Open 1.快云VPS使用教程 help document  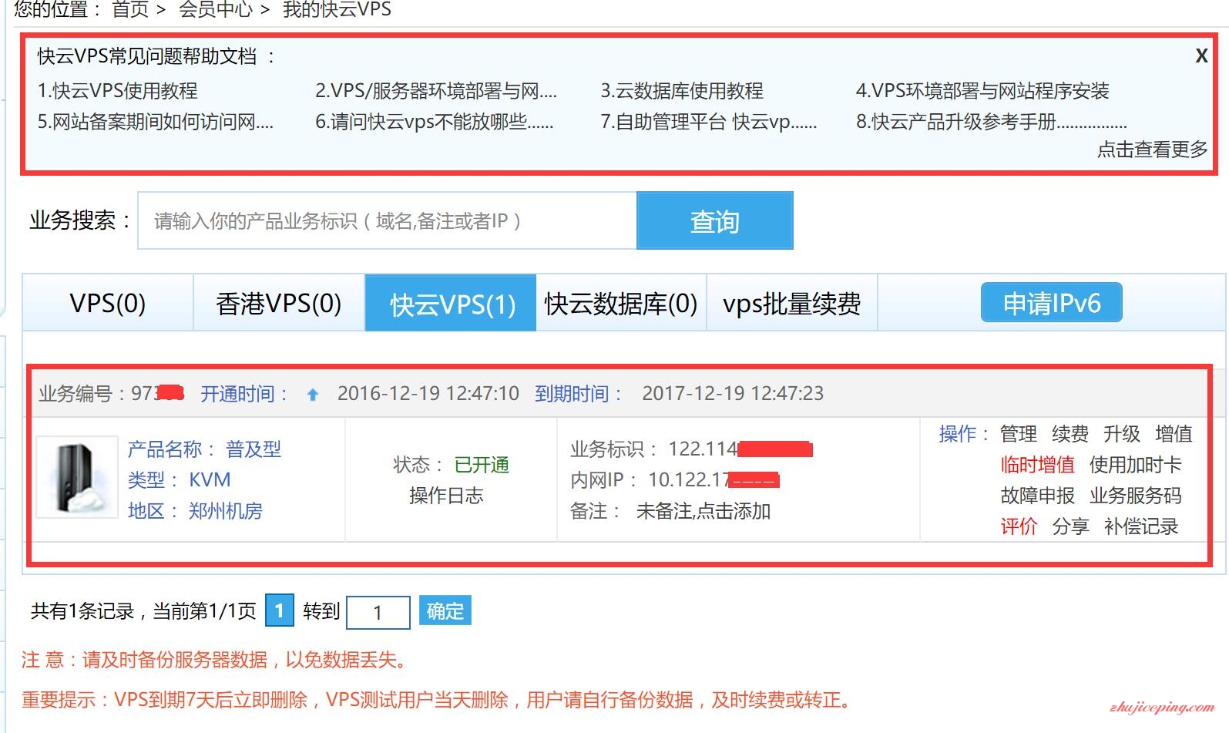pyautogui.click(x=118, y=91)
